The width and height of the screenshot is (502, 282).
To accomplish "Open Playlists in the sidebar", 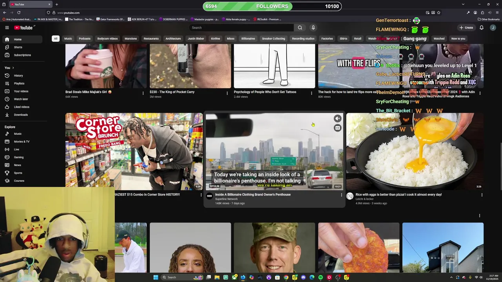I will coord(22,83).
